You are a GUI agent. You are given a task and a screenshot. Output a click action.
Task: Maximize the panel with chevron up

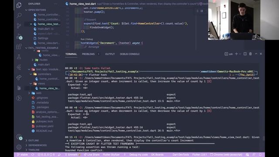pyautogui.click(x=256, y=54)
